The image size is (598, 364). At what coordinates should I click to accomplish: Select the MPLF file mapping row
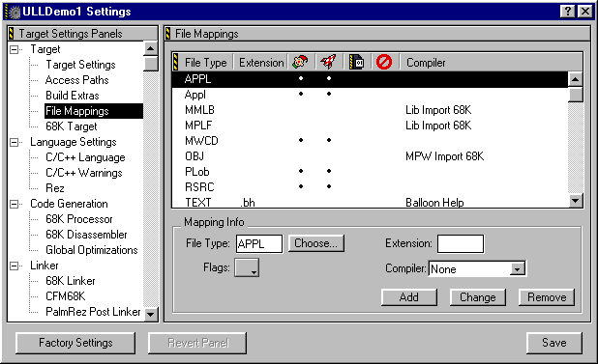(x=370, y=126)
